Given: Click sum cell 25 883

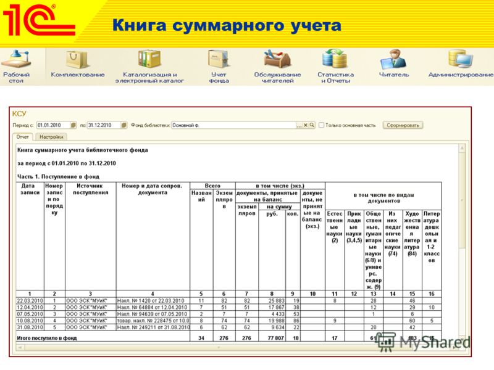Looking at the screenshot, I should pyautogui.click(x=272, y=301).
